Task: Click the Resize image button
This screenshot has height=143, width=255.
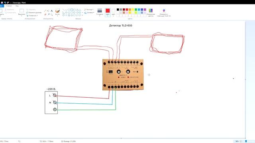Action: [x=34, y=12]
